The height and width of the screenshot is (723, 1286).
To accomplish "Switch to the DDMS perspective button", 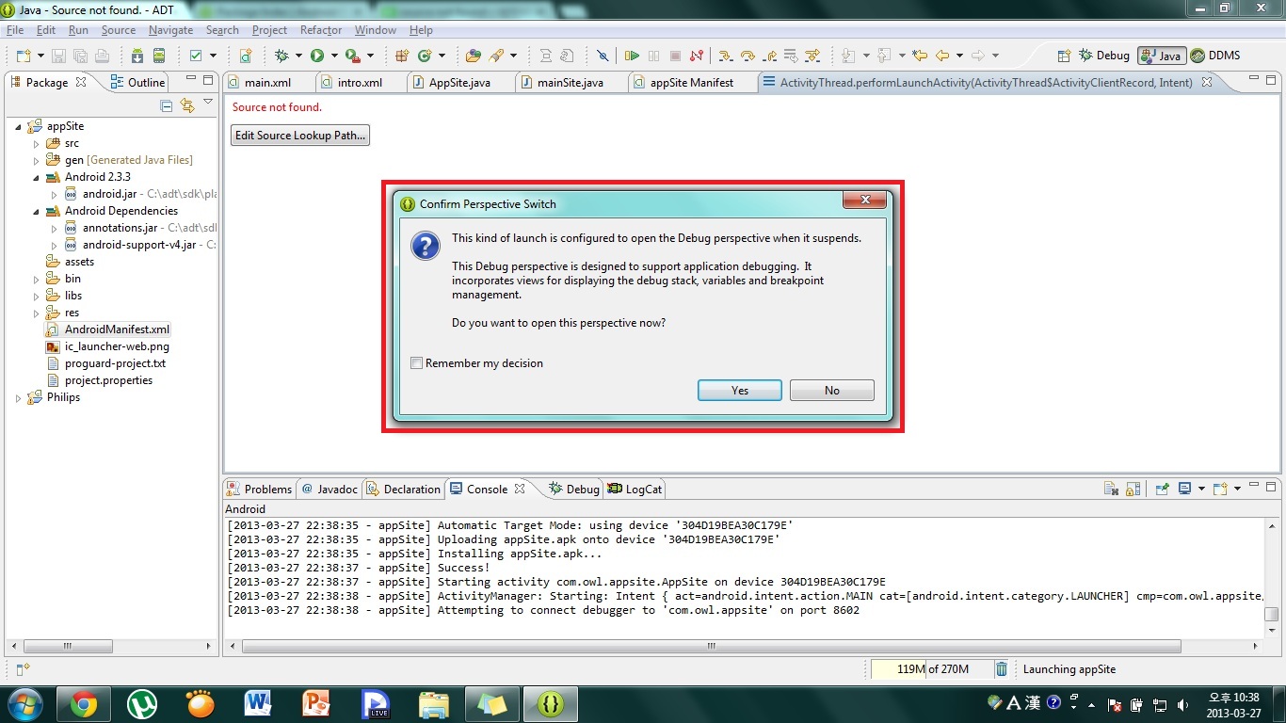I will (x=1215, y=56).
